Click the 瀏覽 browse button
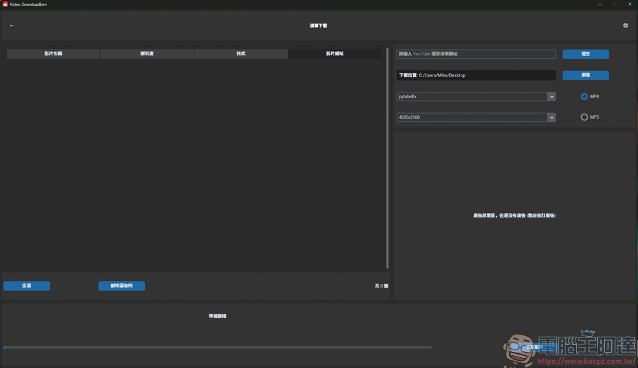The height and width of the screenshot is (368, 638). (x=586, y=75)
